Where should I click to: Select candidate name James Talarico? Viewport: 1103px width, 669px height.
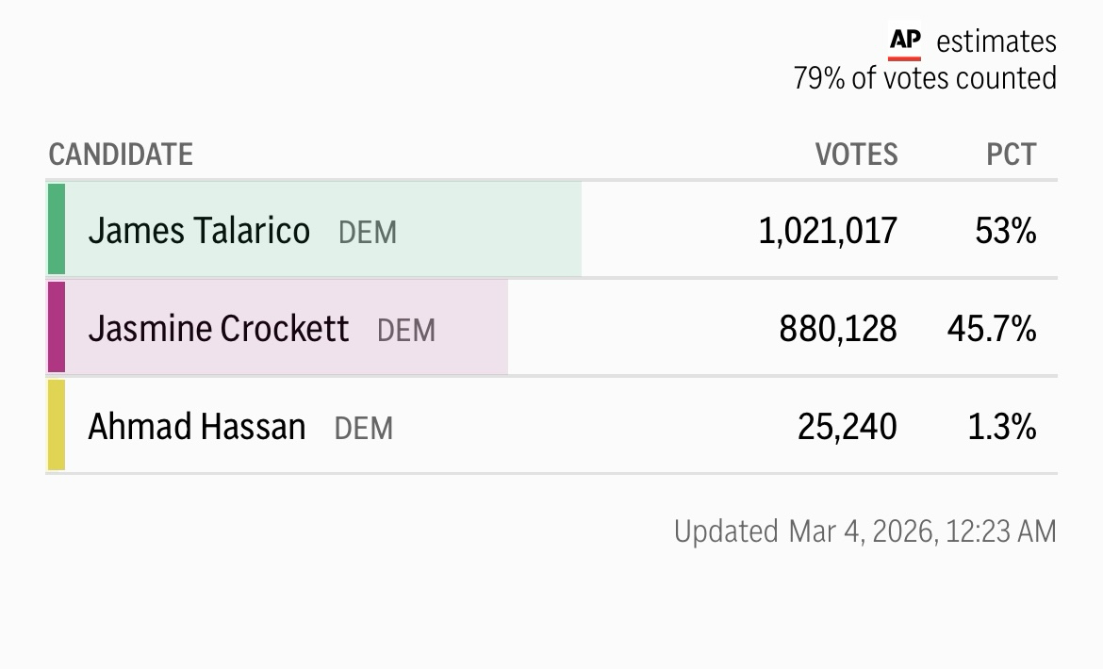click(x=199, y=231)
